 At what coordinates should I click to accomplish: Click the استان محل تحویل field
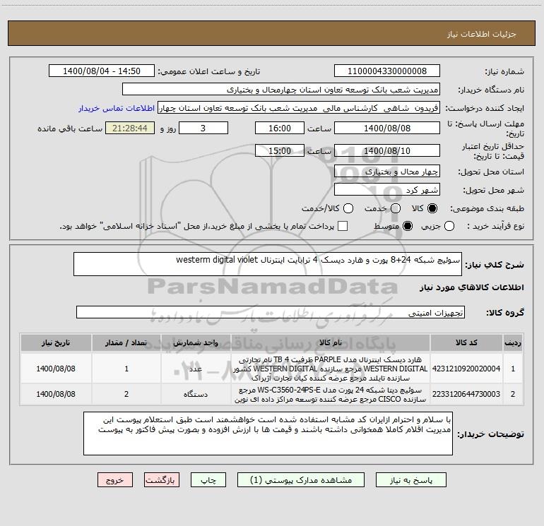387,172
